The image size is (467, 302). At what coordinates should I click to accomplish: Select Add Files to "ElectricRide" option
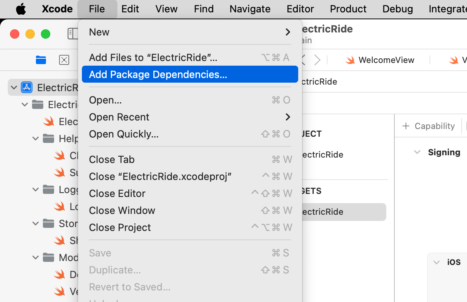[x=153, y=58]
